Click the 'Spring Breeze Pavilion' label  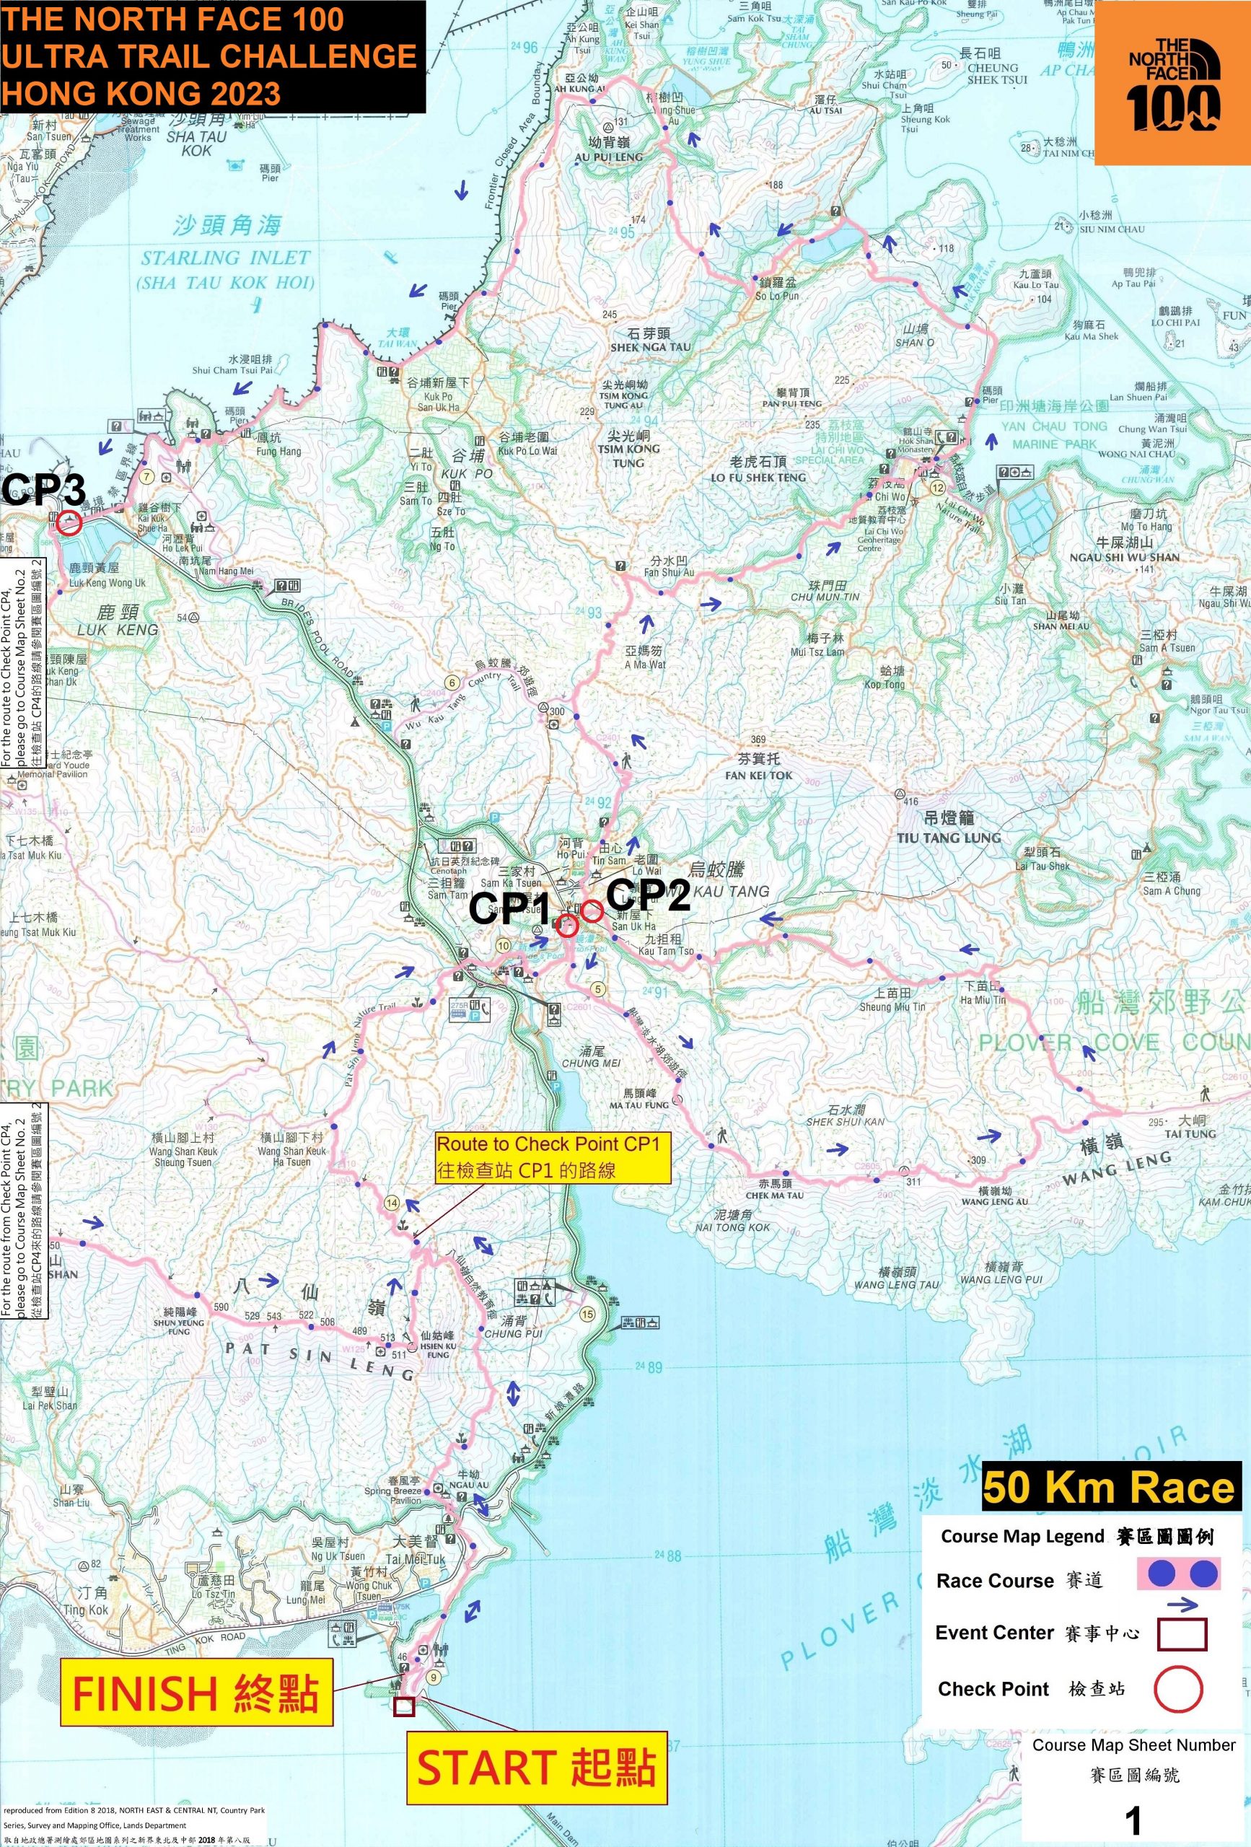click(x=393, y=1496)
